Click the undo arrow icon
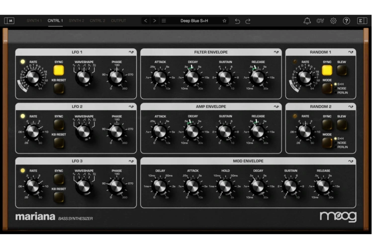Viewport: 373px width, 249px height. [x=237, y=21]
